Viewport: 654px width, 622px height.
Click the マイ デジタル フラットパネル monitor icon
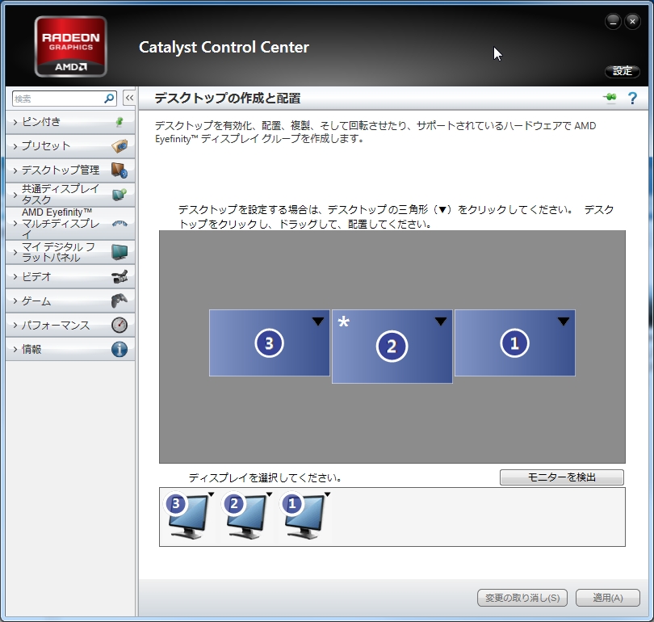coord(119,252)
